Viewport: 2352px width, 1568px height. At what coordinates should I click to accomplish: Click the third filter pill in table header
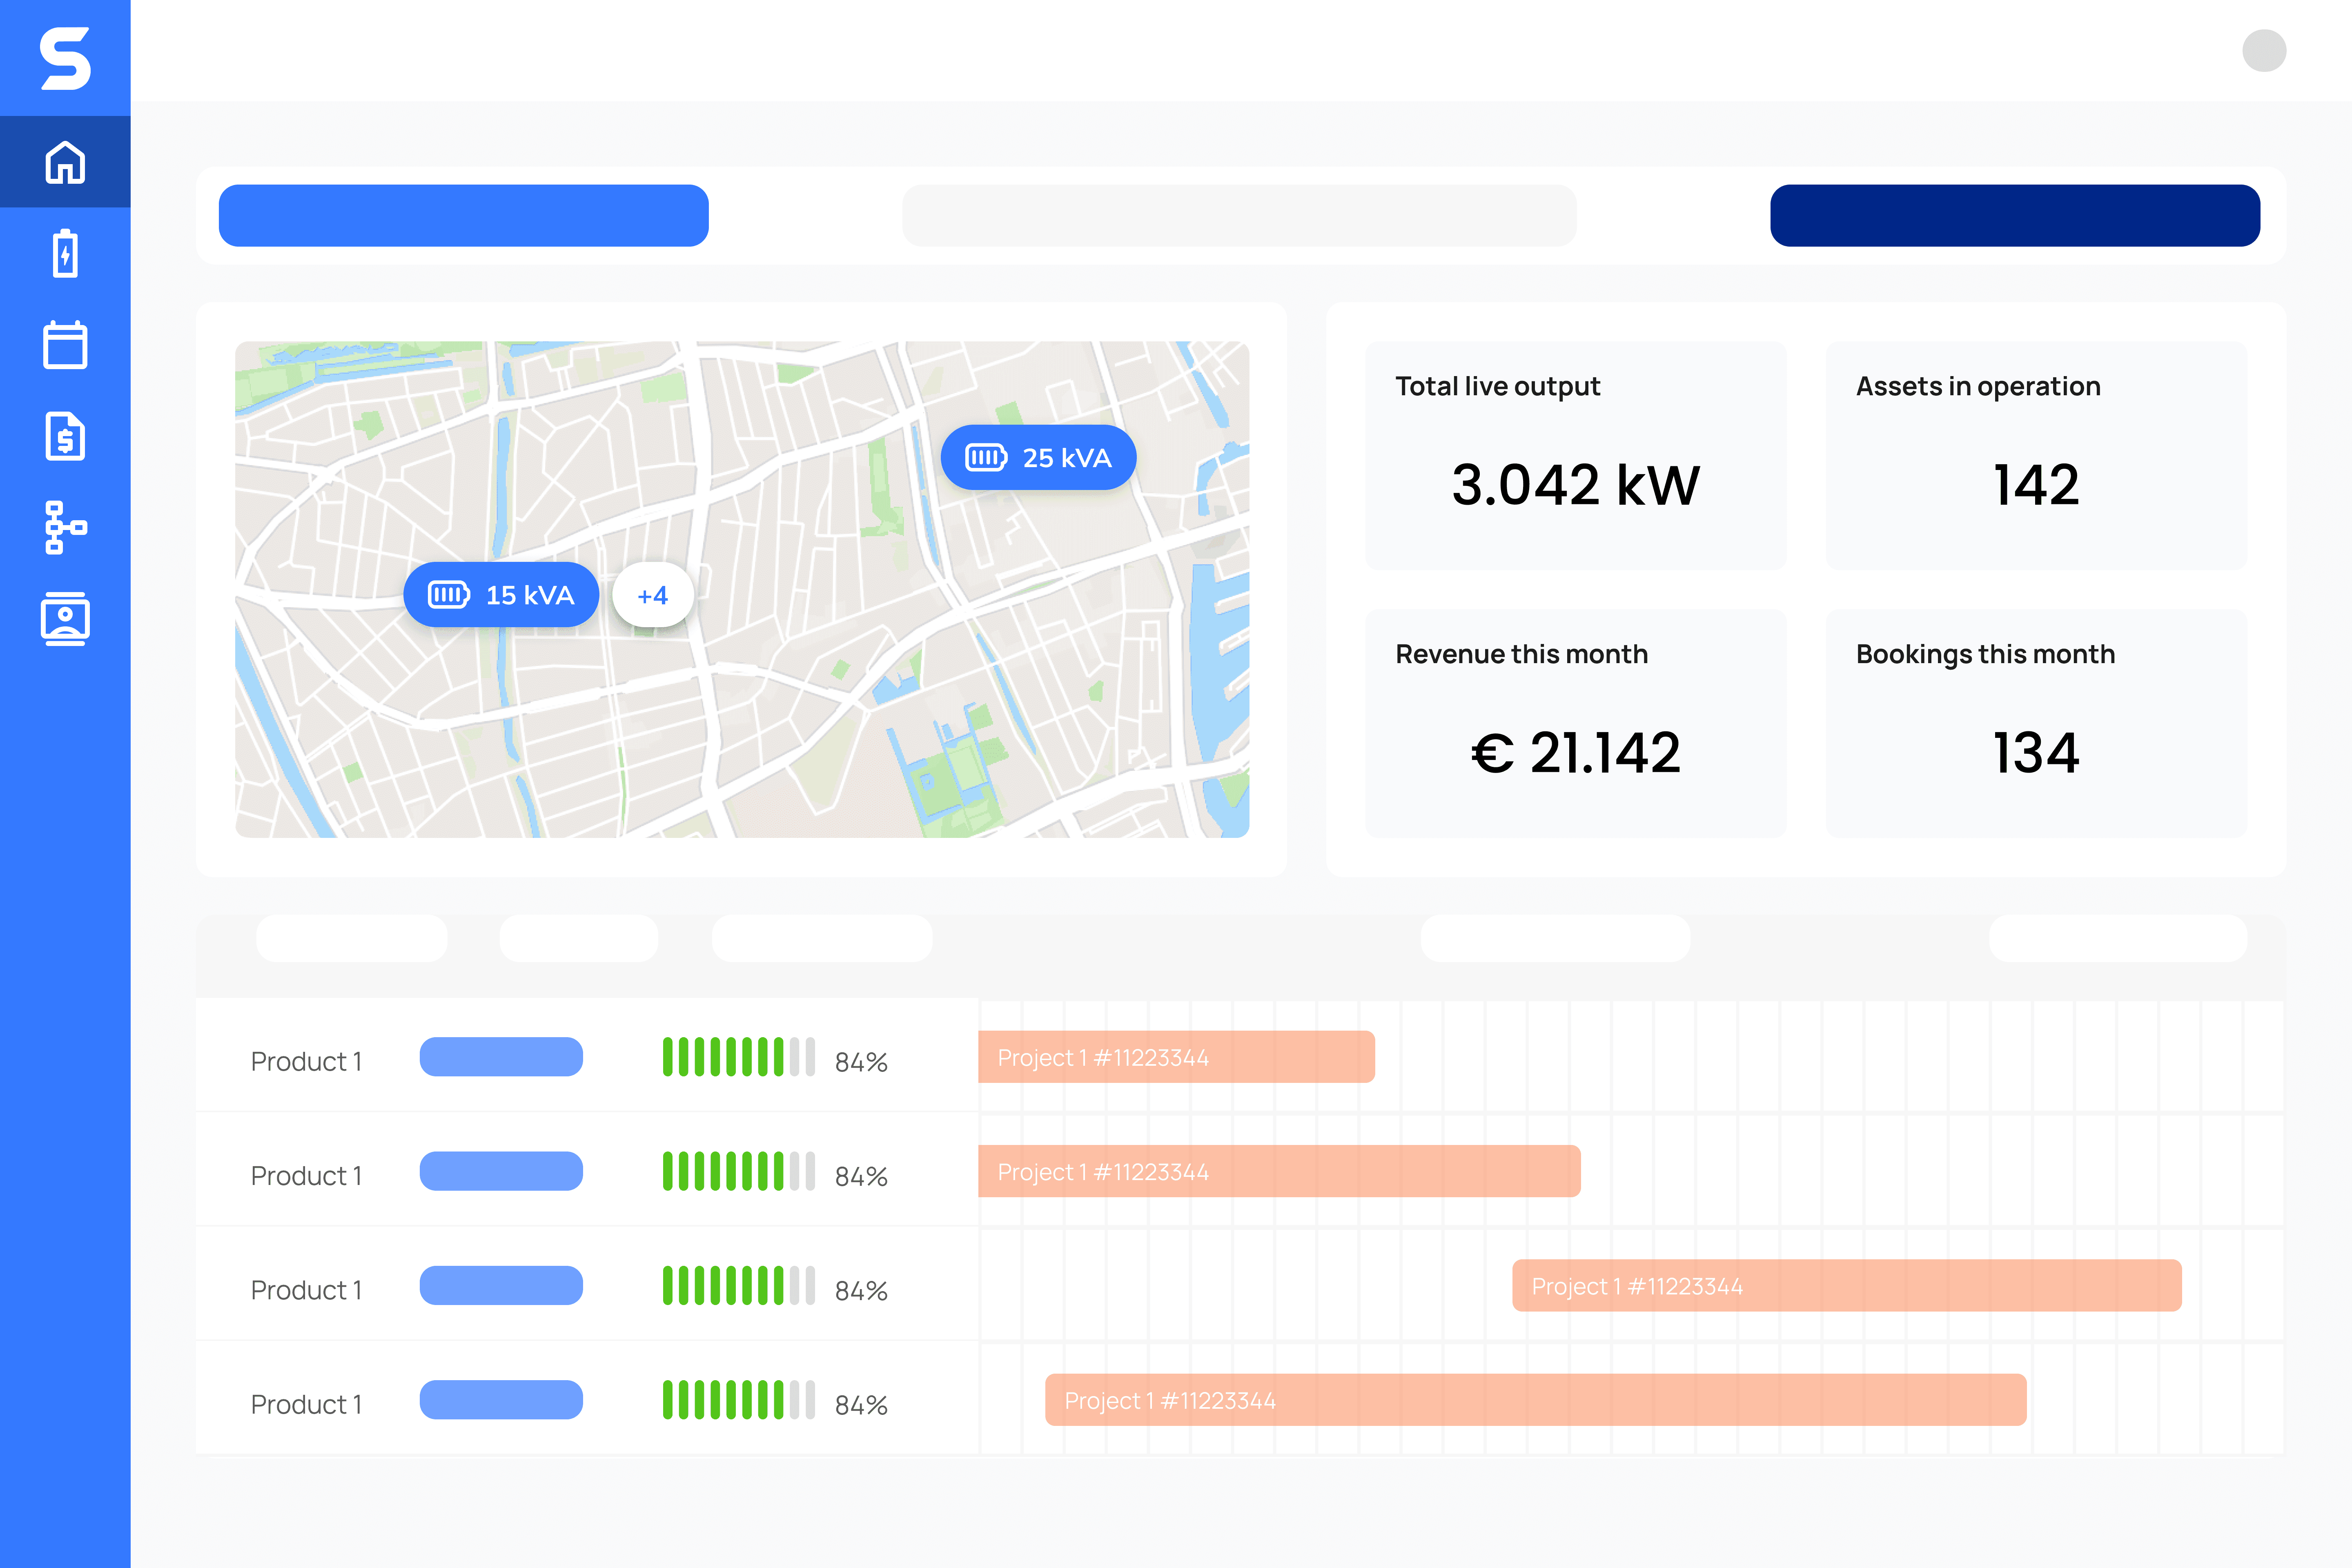pos(822,938)
